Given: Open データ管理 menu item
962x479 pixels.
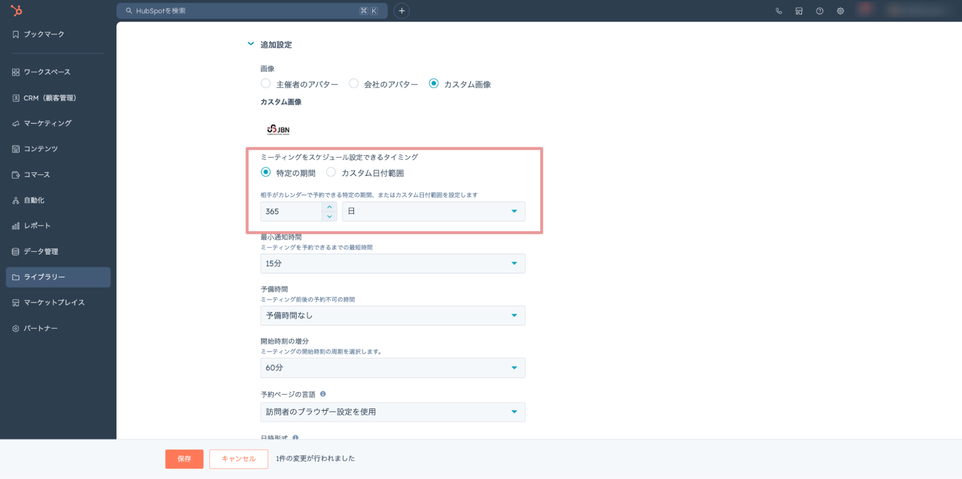Looking at the screenshot, I should point(41,252).
